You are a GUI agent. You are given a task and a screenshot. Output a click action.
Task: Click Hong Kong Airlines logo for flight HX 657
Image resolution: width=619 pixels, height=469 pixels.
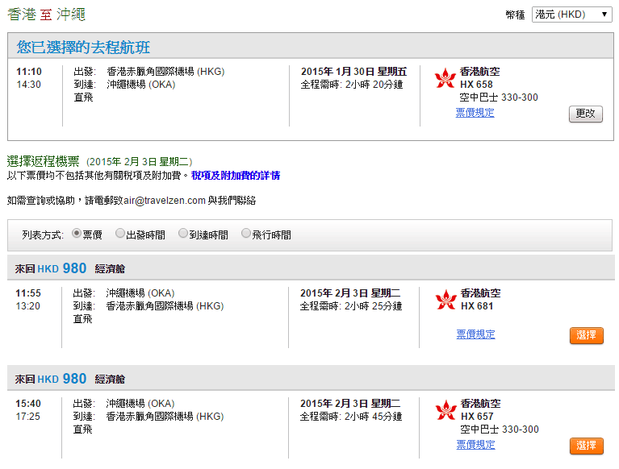pos(445,410)
